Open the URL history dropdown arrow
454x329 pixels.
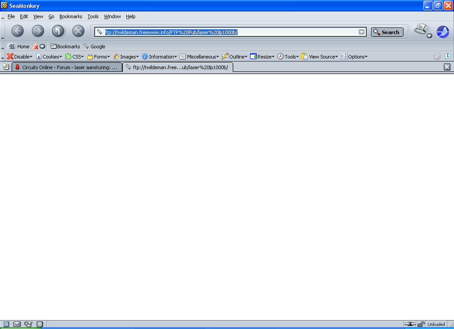coord(362,32)
